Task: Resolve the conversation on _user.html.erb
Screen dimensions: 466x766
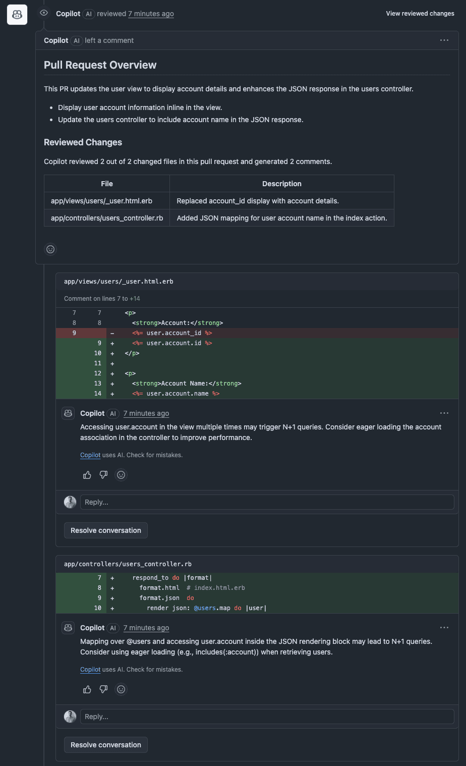Action: [106, 530]
